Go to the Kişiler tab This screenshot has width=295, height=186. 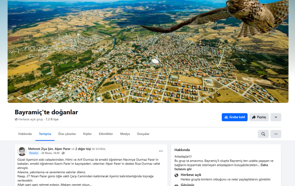click(87, 134)
